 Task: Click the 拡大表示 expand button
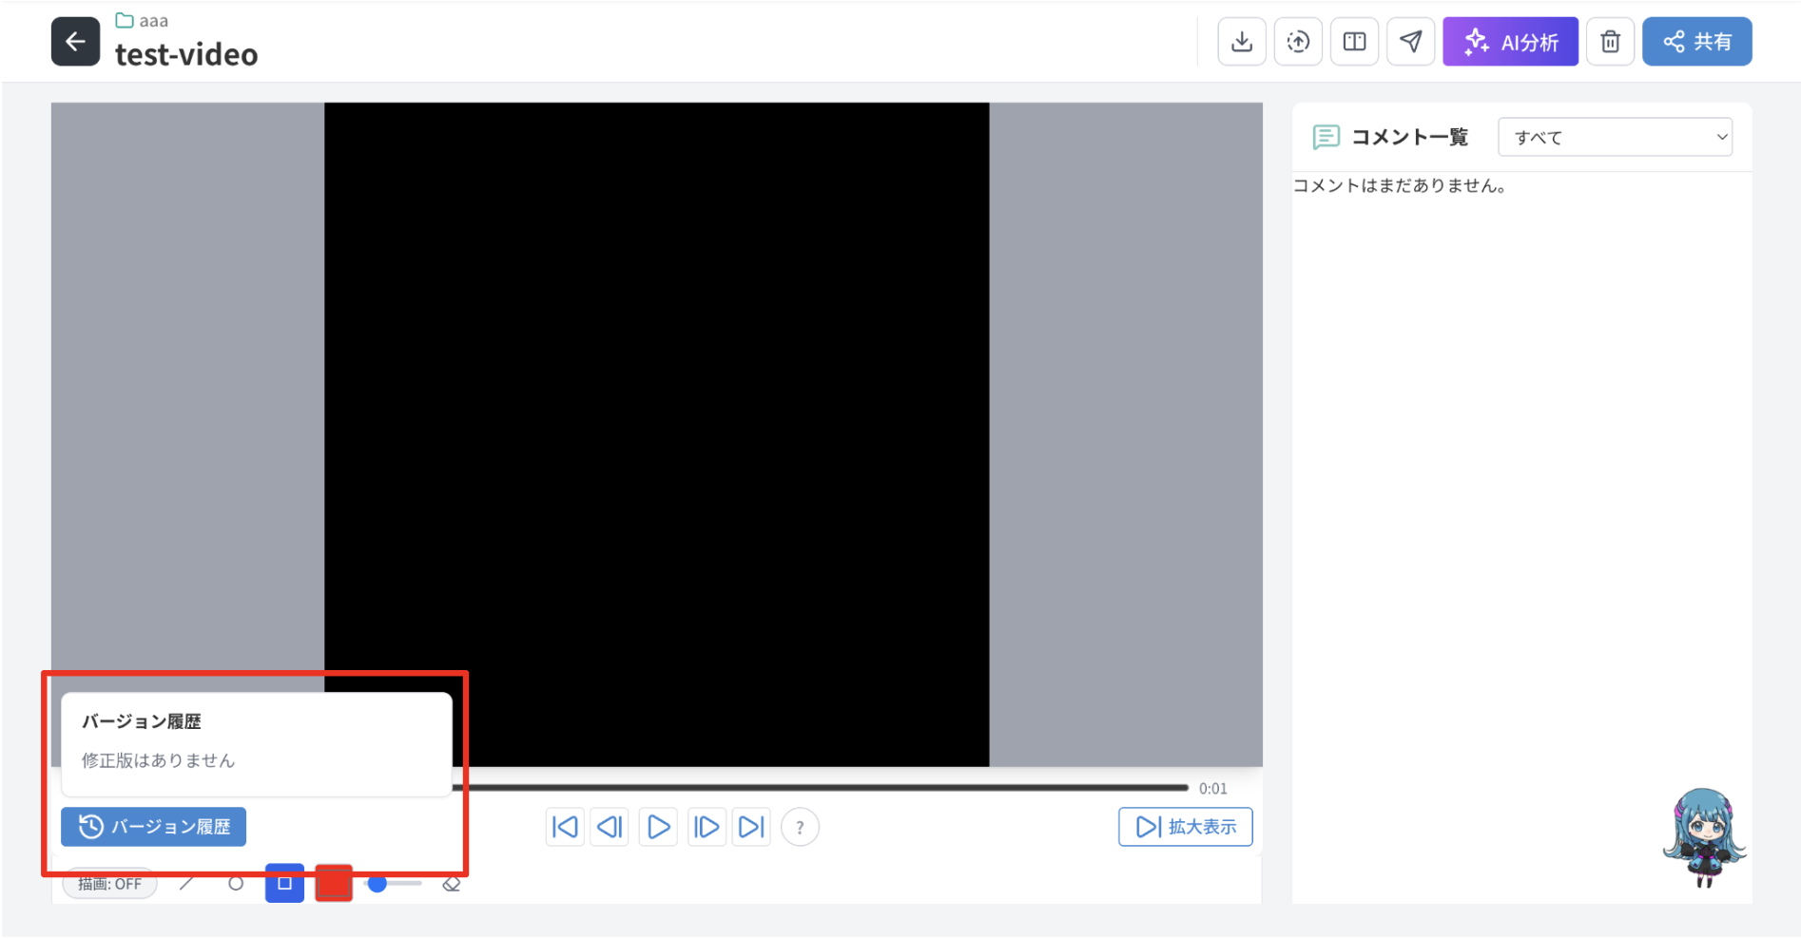click(1185, 827)
